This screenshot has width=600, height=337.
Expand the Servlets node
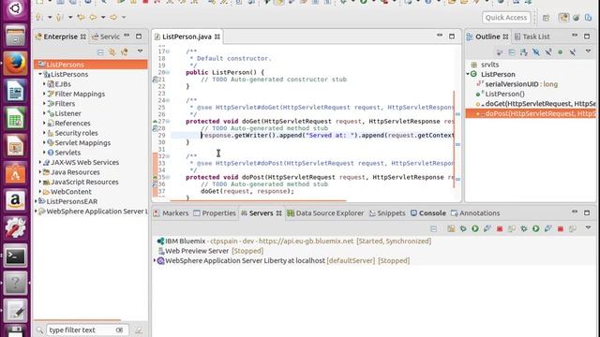pyautogui.click(x=44, y=152)
